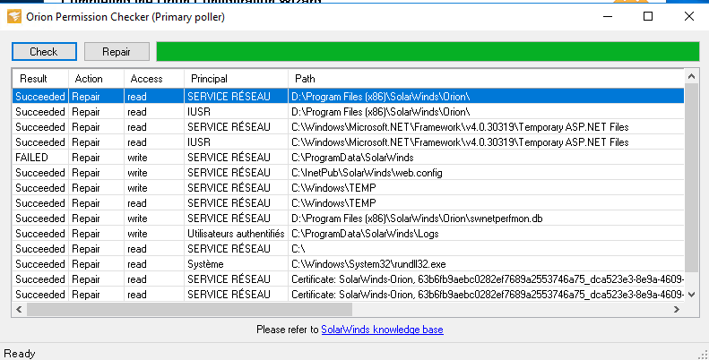Click the vertical scrollbar thumb
The image size is (709, 360).
(x=691, y=178)
